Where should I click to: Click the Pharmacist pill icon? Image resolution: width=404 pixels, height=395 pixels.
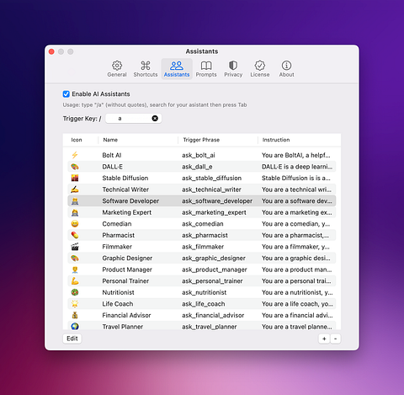pos(75,235)
